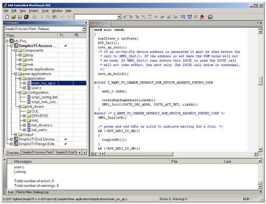266x204 pixels.
Task: Switch to Find in Files tab
Action: [x=24, y=192]
